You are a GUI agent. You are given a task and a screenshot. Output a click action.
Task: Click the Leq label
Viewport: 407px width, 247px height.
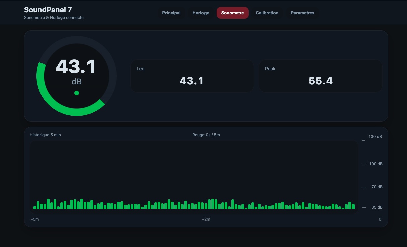tap(141, 69)
